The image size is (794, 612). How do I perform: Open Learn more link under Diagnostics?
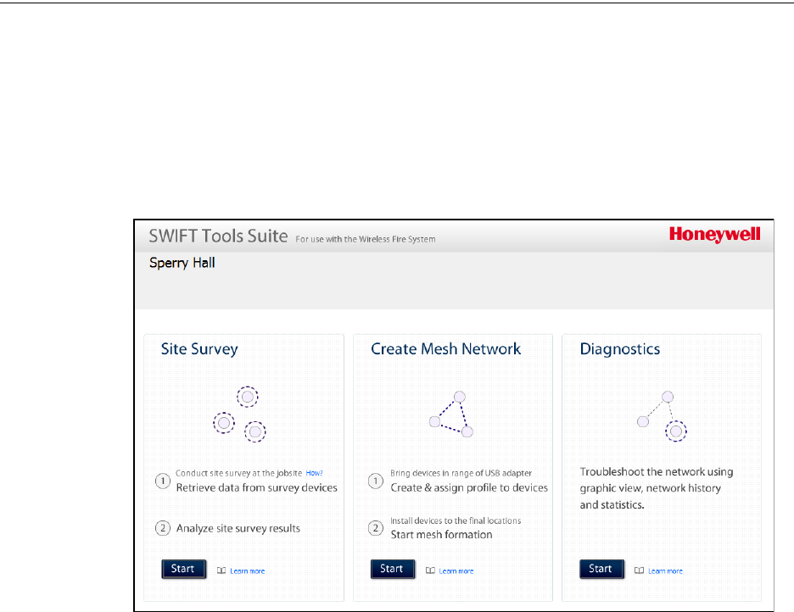point(665,571)
